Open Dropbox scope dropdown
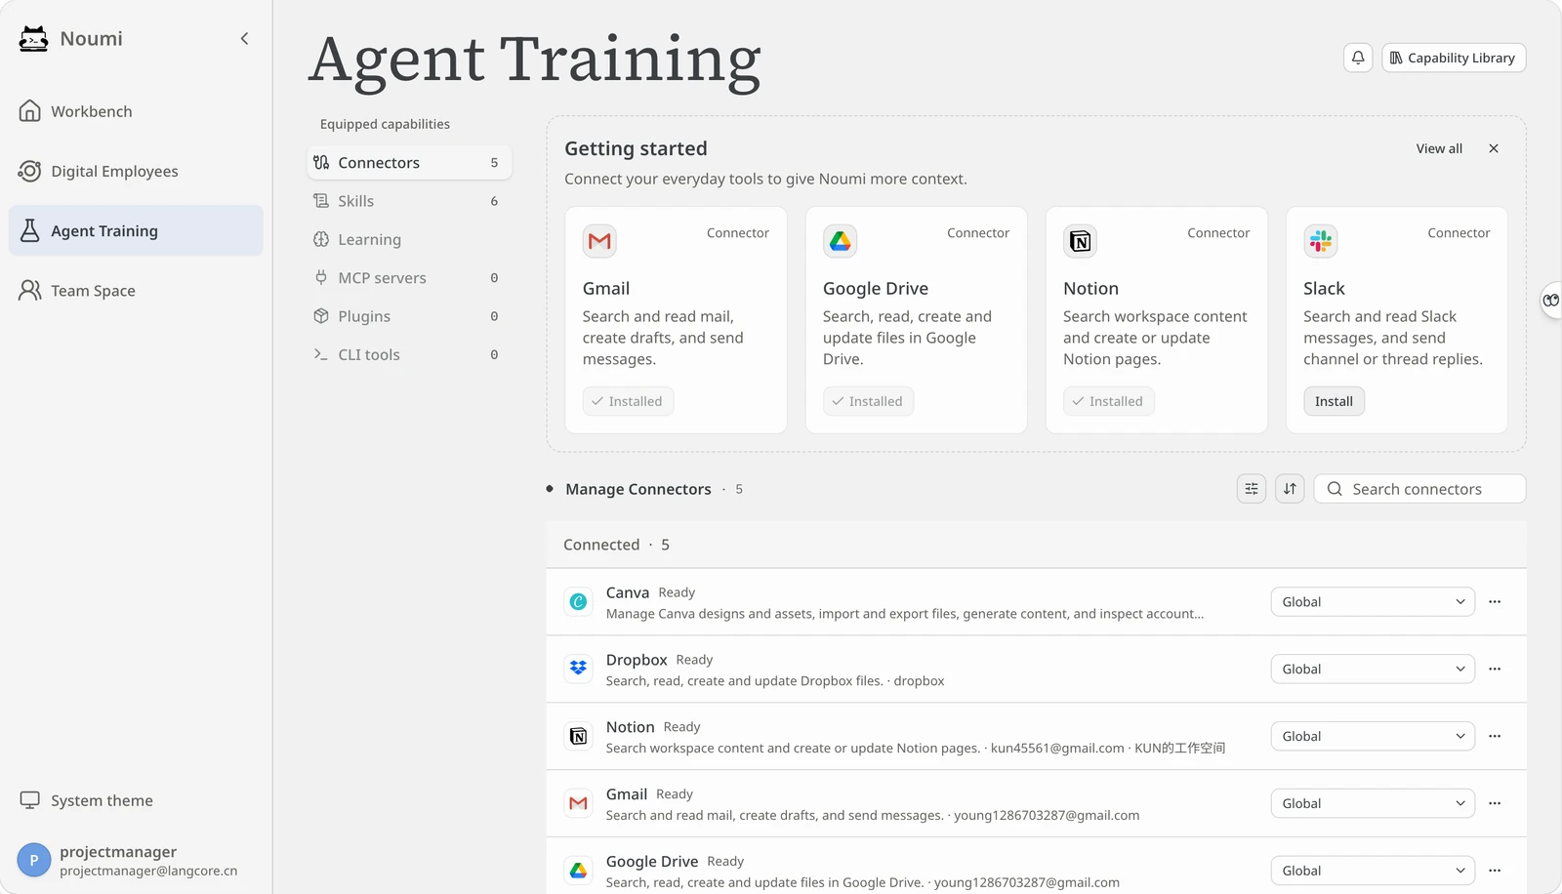 pos(1373,670)
